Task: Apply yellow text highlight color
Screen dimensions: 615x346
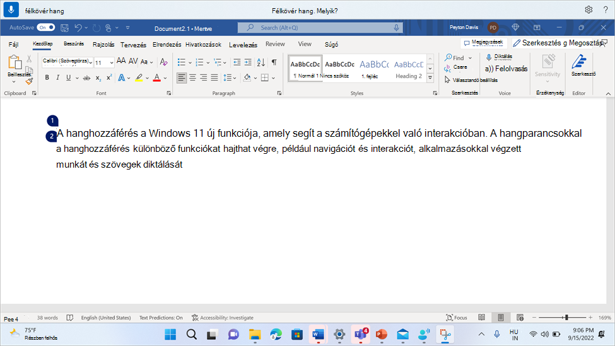Action: 139,78
